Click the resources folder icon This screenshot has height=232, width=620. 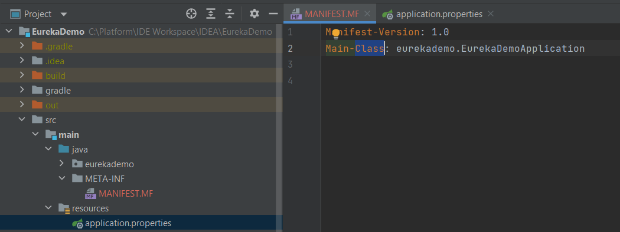64,208
